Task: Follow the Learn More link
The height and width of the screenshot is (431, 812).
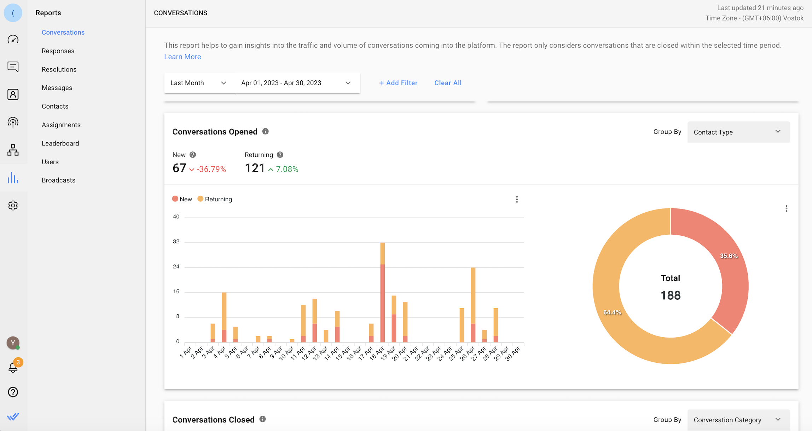Action: [x=182, y=57]
